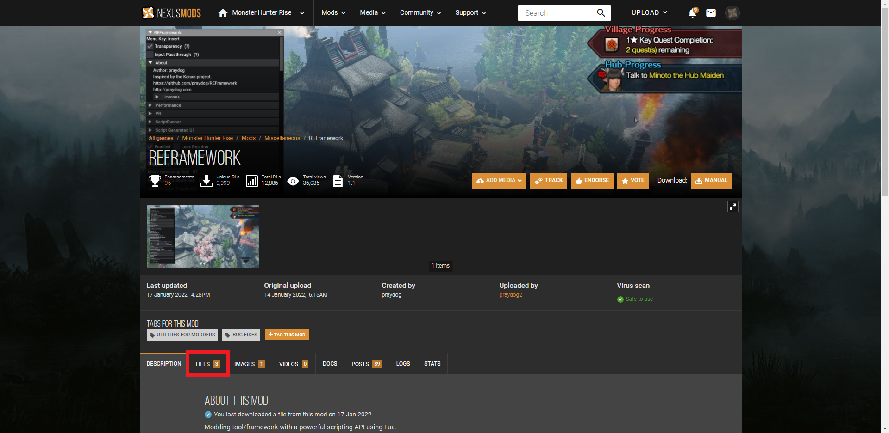Open the Media dropdown menu
The image size is (889, 433).
[x=373, y=13]
